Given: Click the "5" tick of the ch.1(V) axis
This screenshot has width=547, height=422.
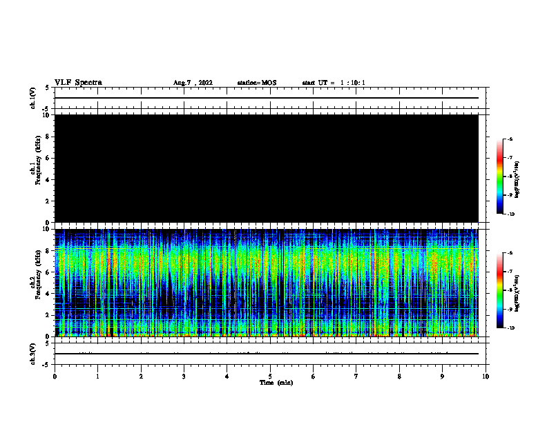Looking at the screenshot, I should (48, 88).
